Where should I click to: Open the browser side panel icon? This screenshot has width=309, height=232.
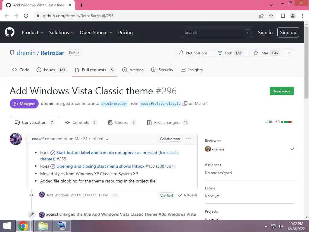(283, 16)
